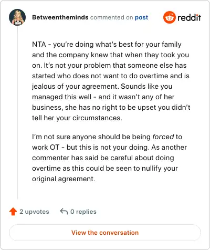The height and width of the screenshot is (250, 210).
Task: Click the "commented on" header text
Action: point(112,17)
